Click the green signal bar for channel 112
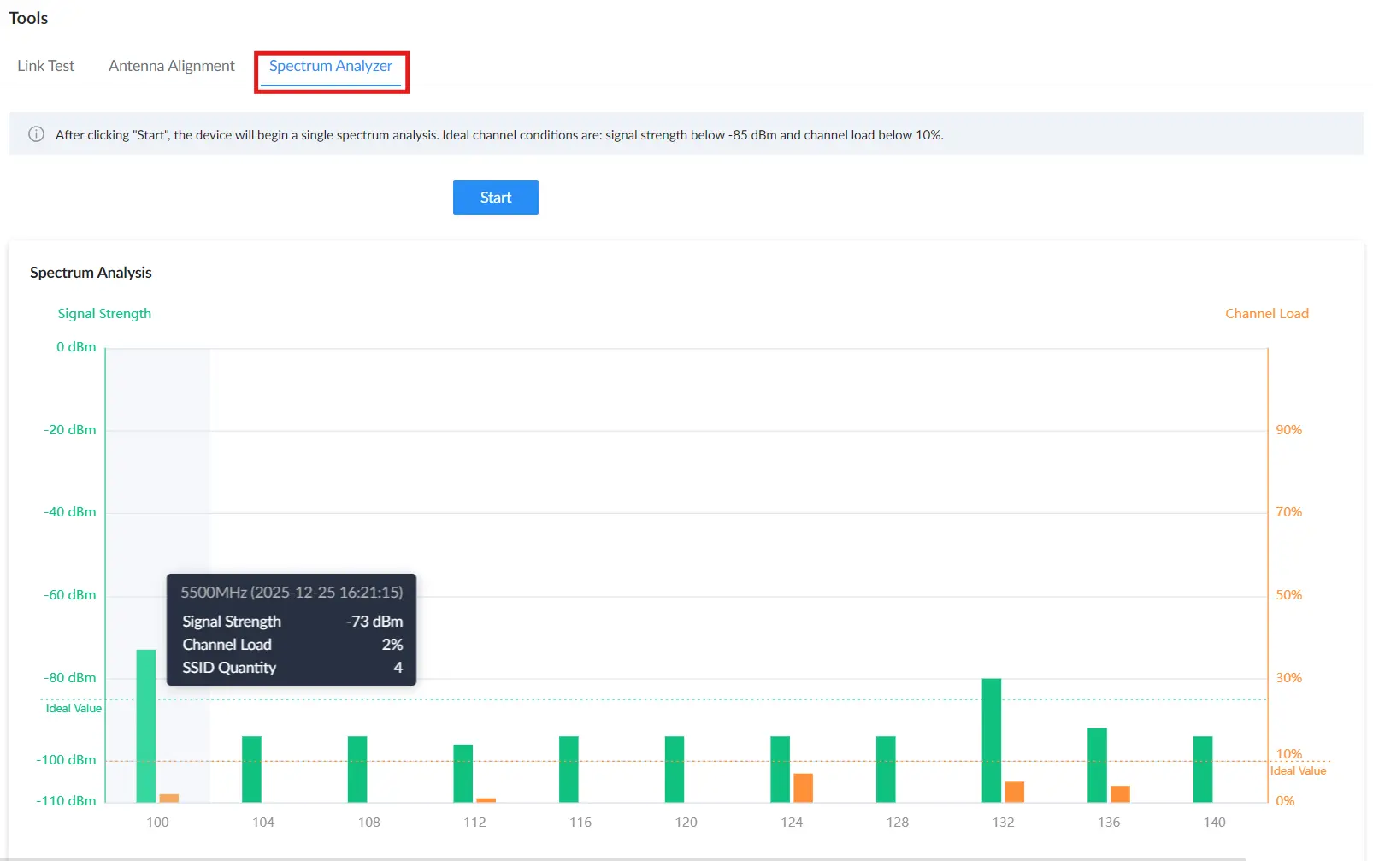1373x861 pixels. tap(463, 774)
